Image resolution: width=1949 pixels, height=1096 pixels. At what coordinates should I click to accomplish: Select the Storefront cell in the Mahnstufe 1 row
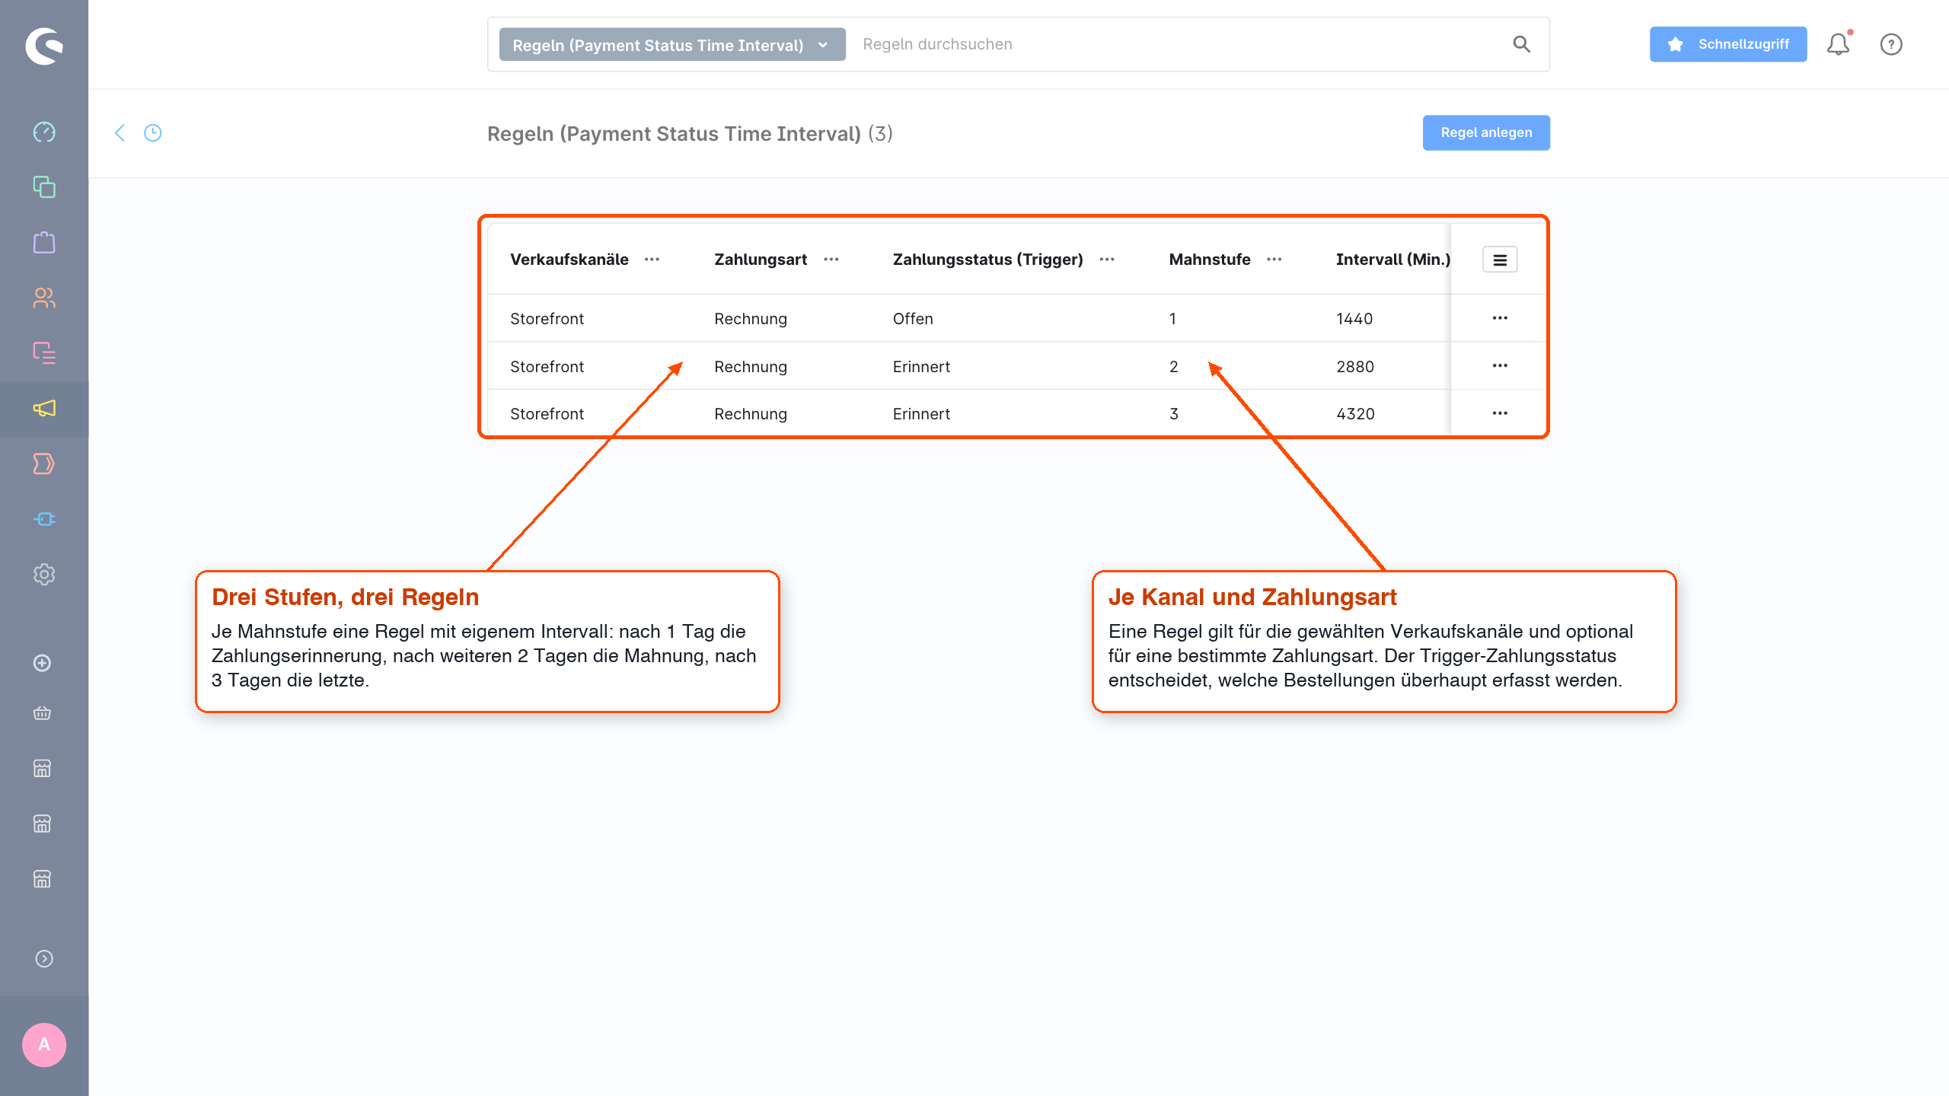547,319
